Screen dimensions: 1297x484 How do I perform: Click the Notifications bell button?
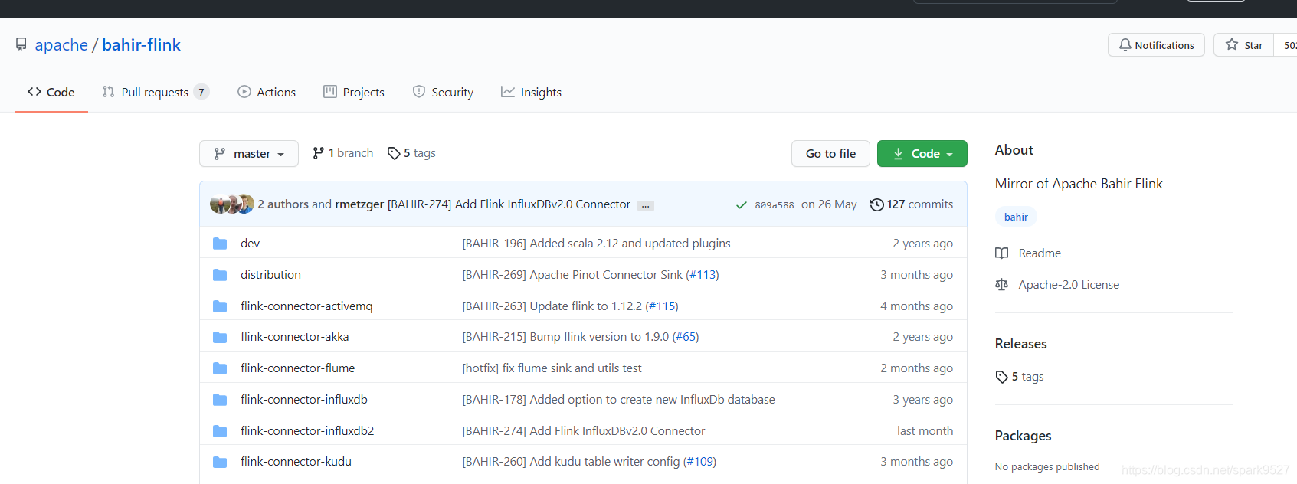pos(1156,45)
